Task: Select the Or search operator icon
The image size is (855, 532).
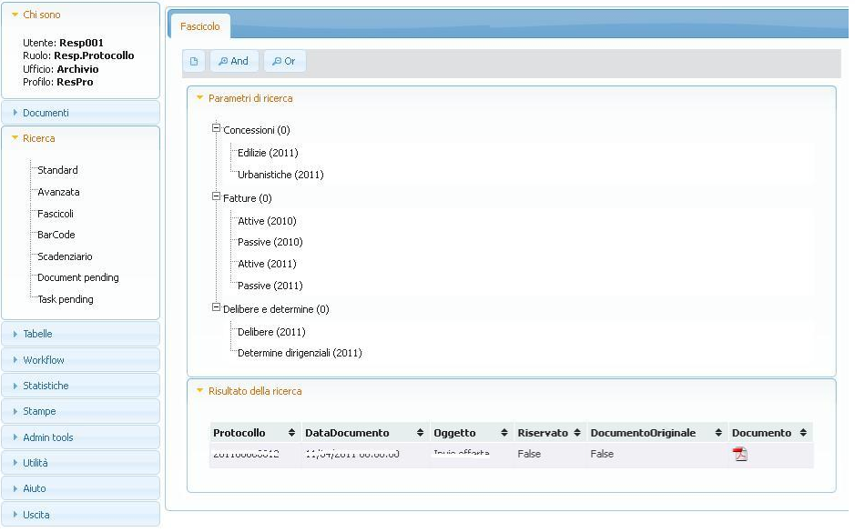Action: (x=285, y=61)
